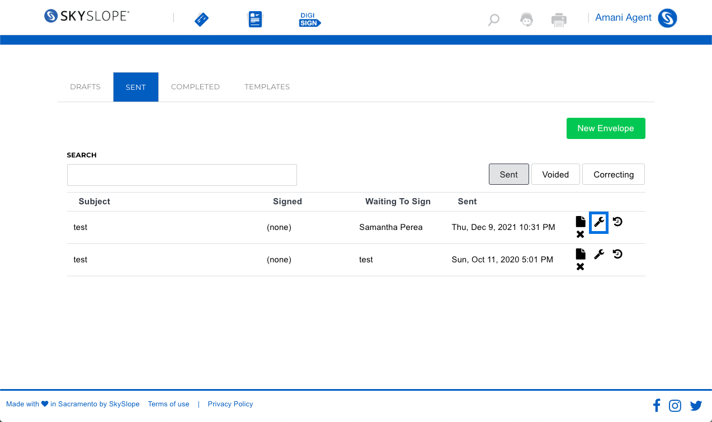Open the printer icon in header
This screenshot has width=712, height=422.
[x=559, y=20]
